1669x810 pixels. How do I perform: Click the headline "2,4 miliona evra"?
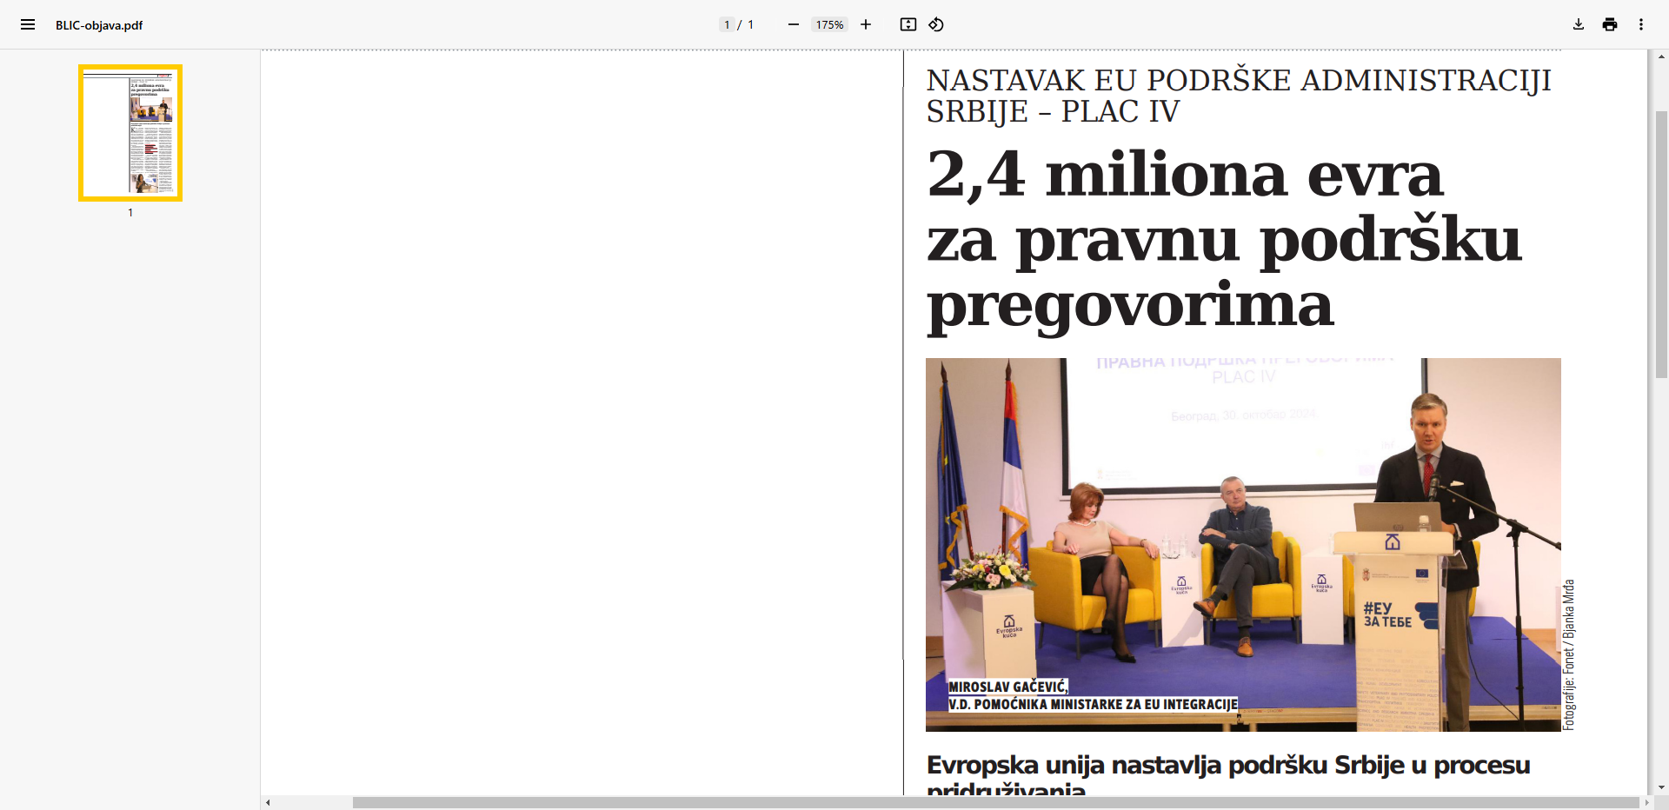1184,175
